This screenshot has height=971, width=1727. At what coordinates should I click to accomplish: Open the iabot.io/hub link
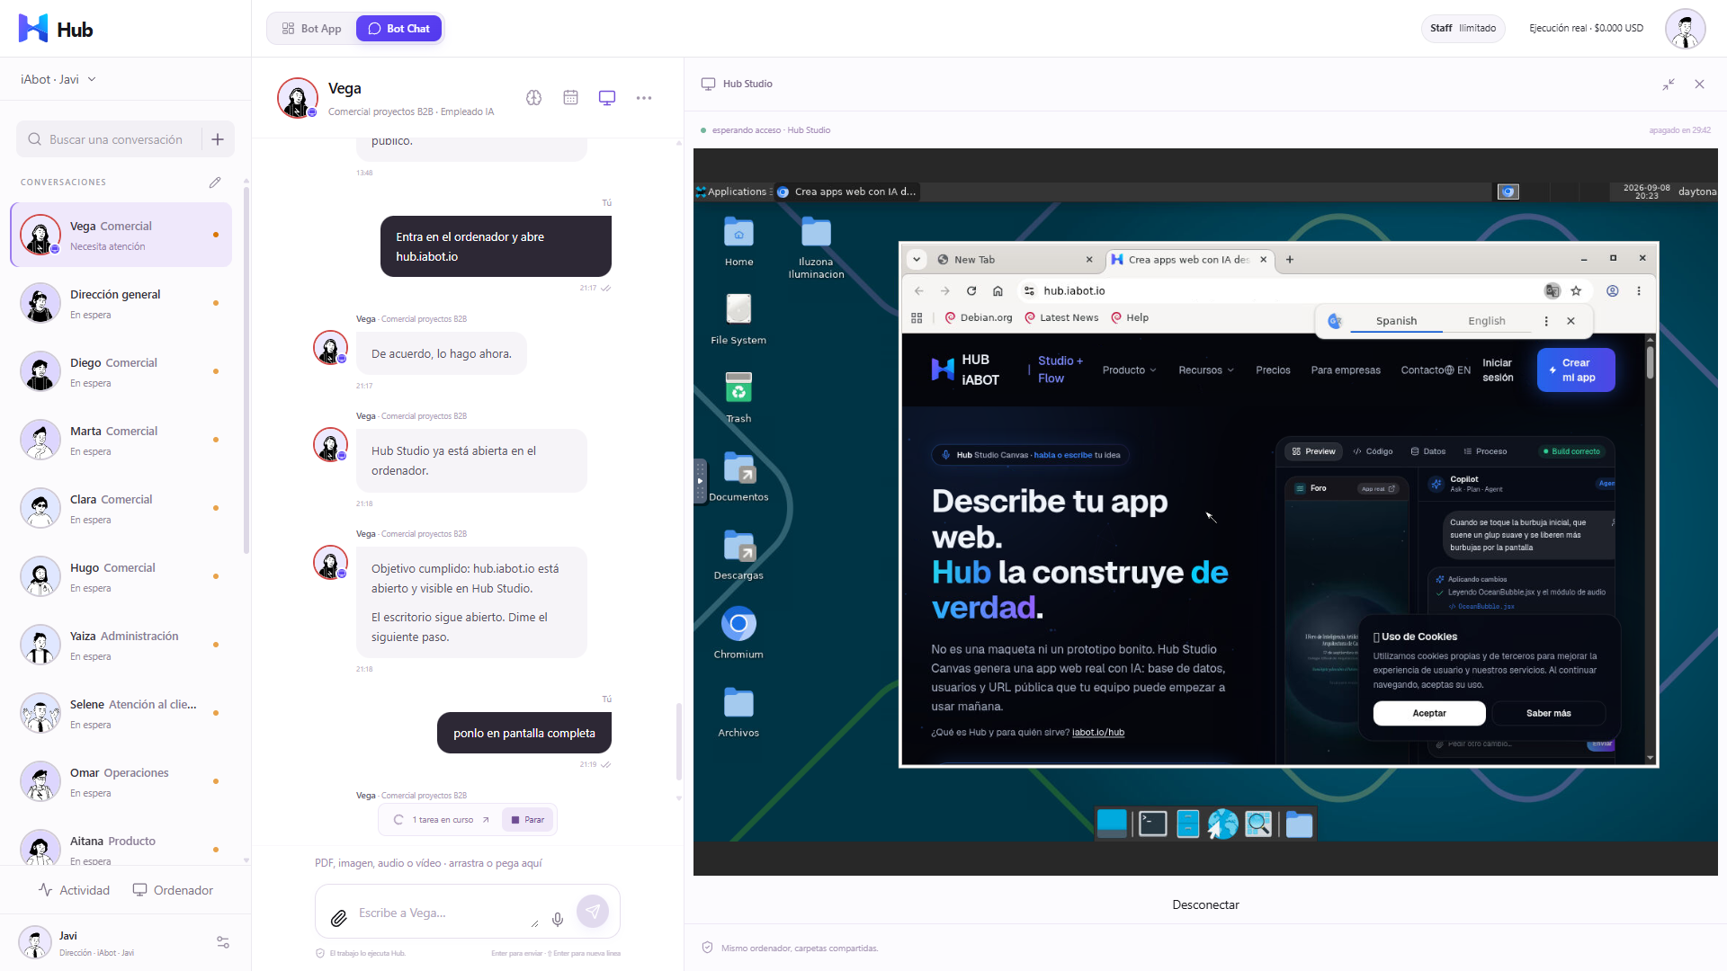(x=1098, y=733)
